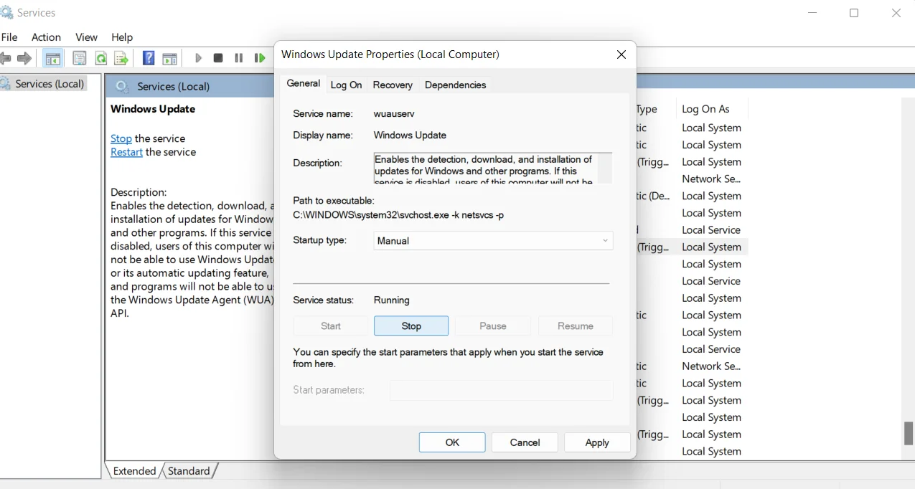This screenshot has height=489, width=915.
Task: Click OK to confirm the properties
Action: 452,442
